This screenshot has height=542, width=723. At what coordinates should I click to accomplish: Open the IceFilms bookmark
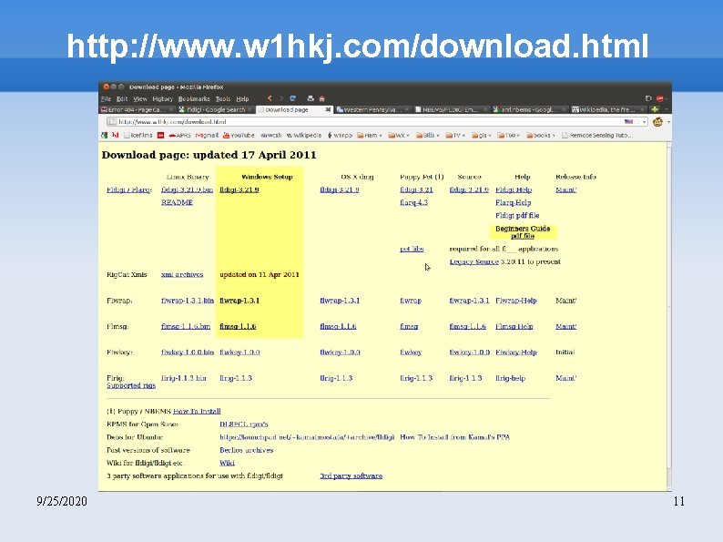tap(138, 135)
